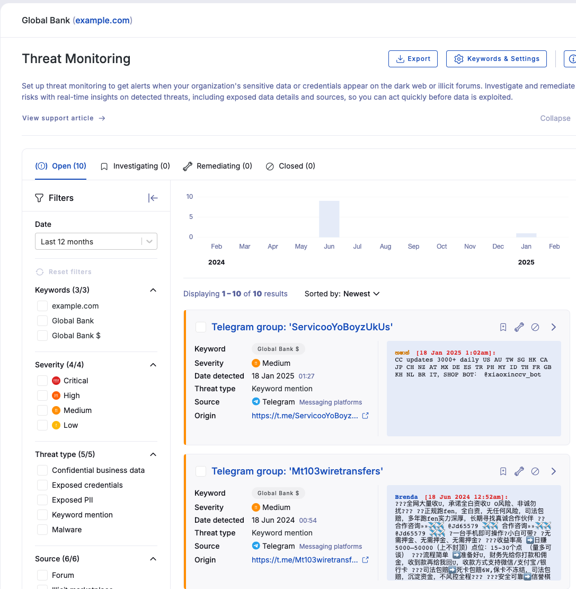The image size is (576, 589).
Task: Bookmark the 'ServicooYoBoyzUkUs' threat card
Action: 502,327
